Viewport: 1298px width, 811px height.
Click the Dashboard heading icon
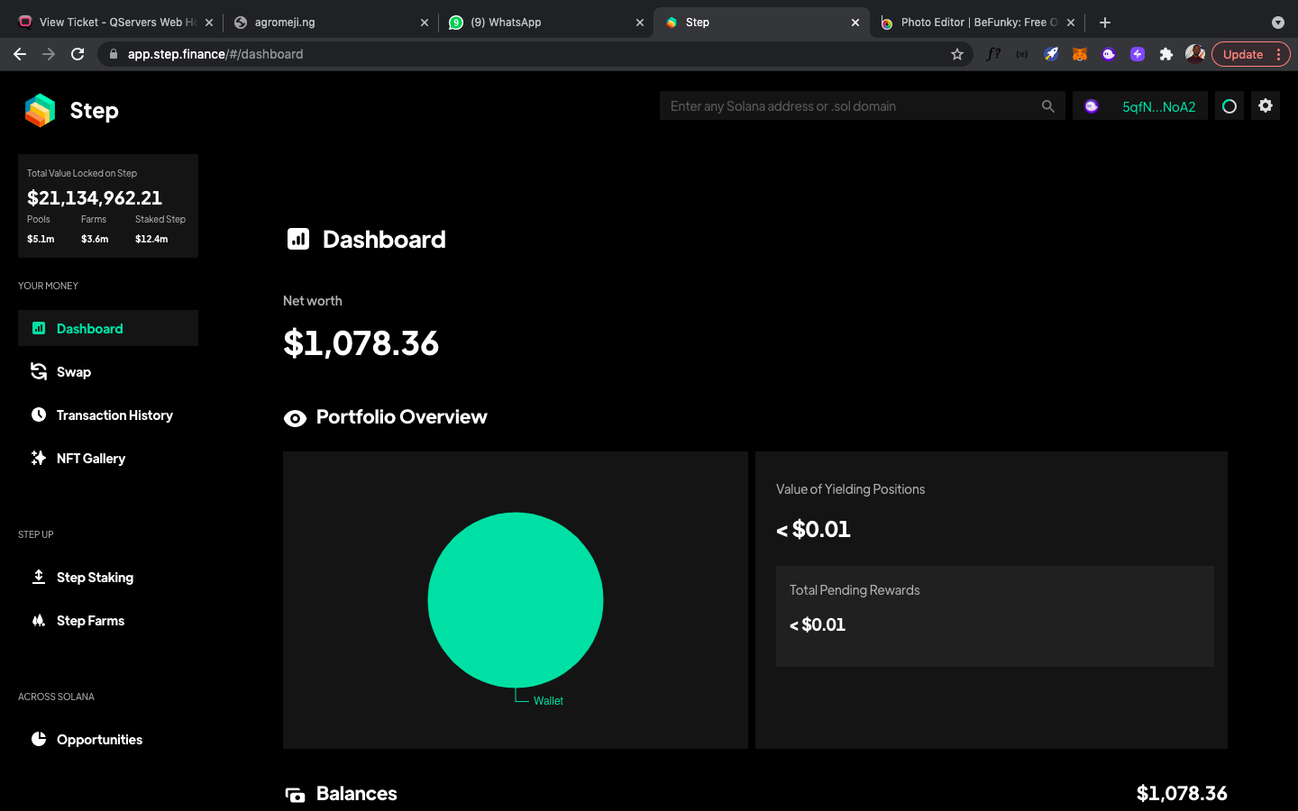(298, 239)
